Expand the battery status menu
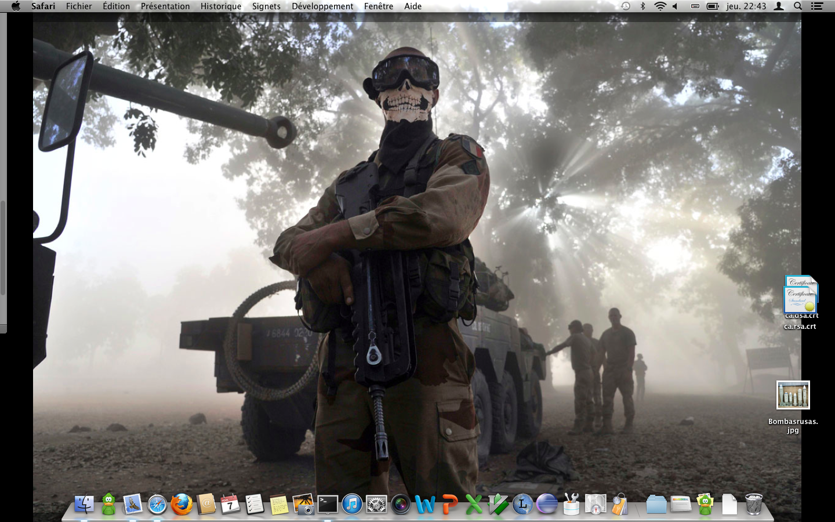Screen dimensions: 835x522 coord(713,6)
